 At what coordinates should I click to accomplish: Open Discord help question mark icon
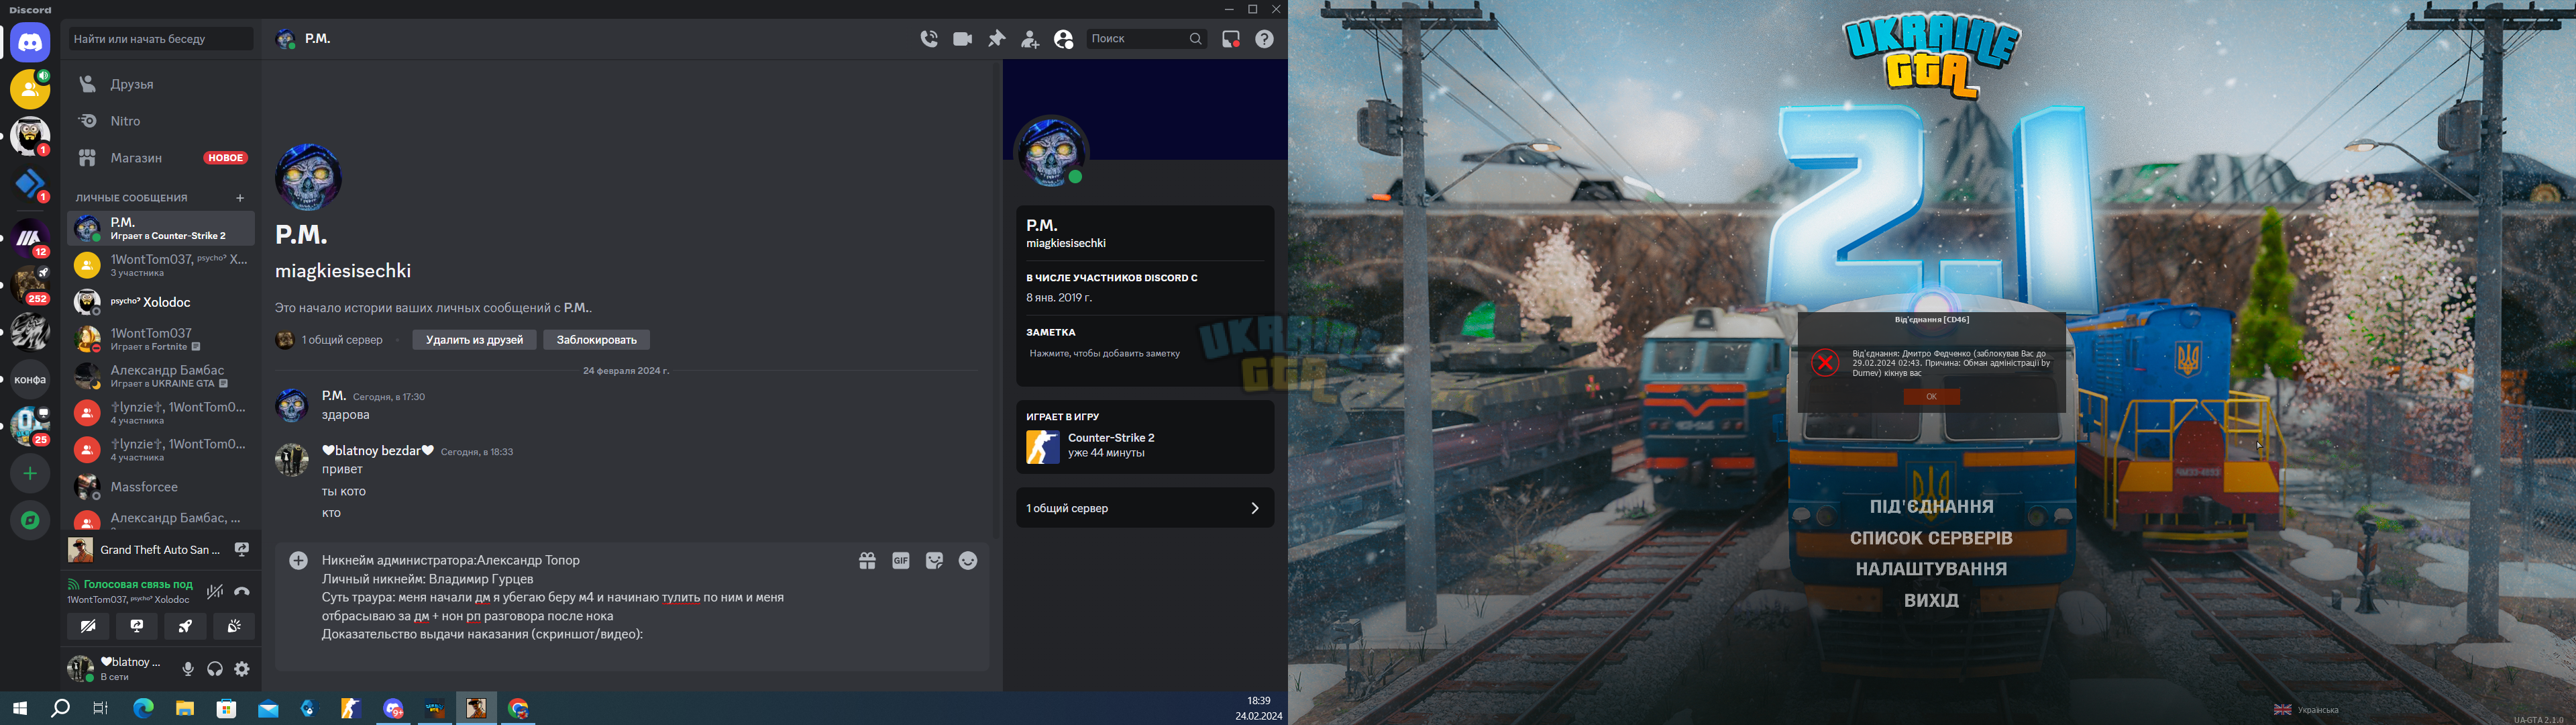1265,39
